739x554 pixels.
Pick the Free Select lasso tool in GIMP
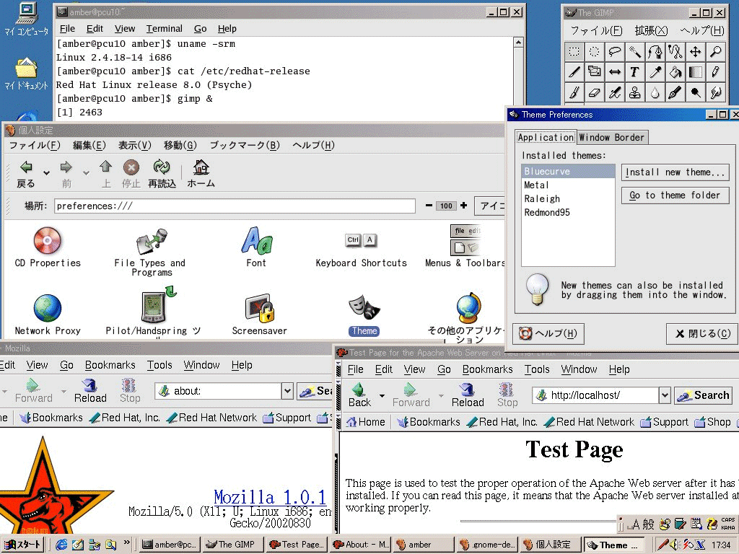coord(615,52)
